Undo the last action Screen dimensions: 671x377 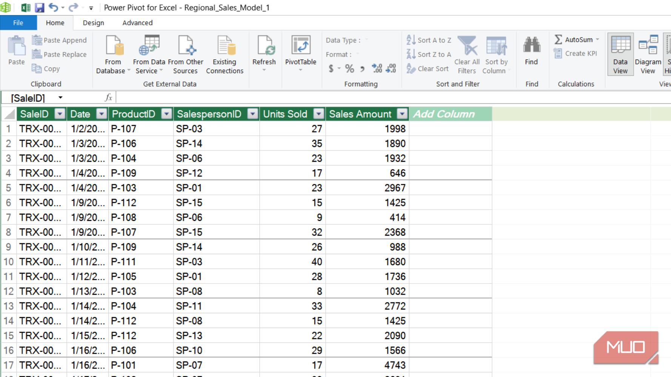54,7
